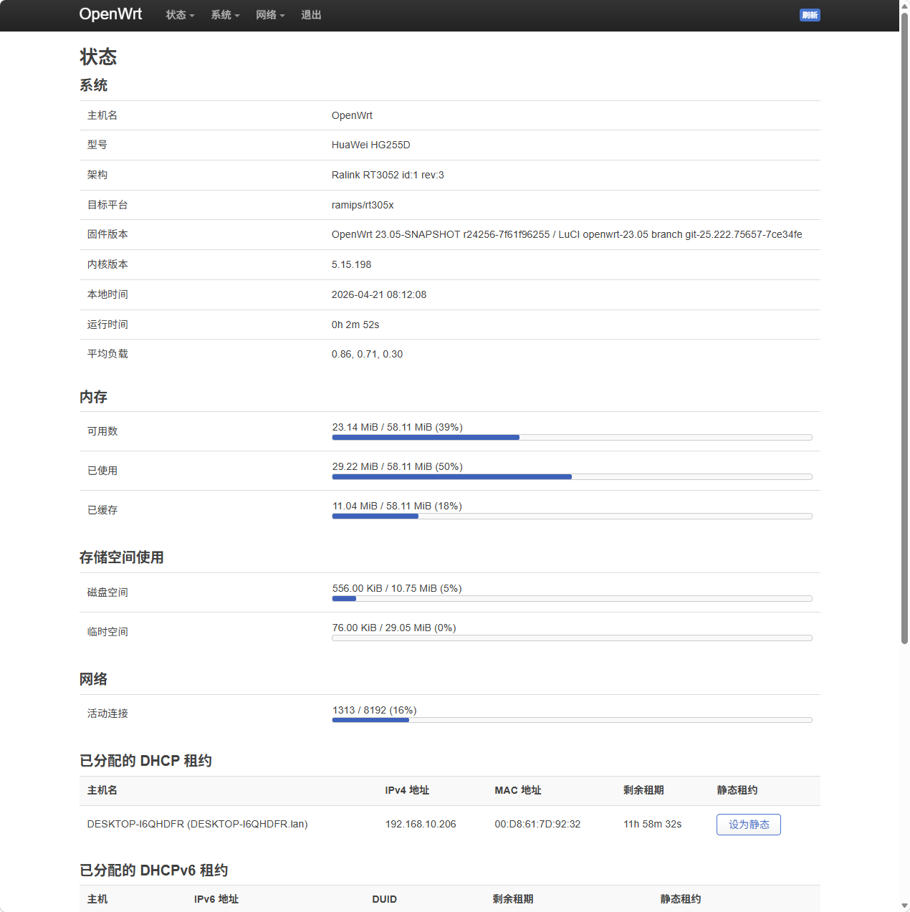910x912 pixels.
Task: Click the 磁盘空间 usage bar
Action: [x=572, y=598]
